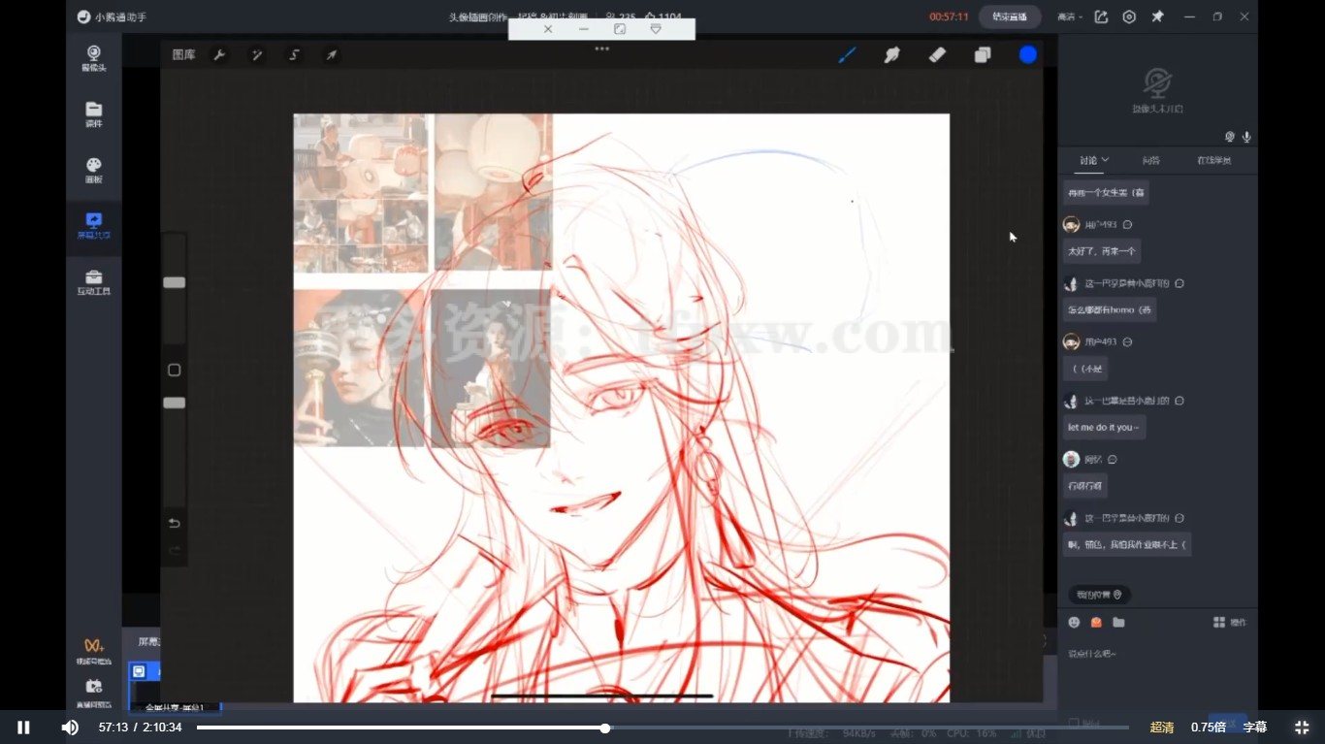
Task: Unmute the microphone icon in video panel
Action: tap(1247, 137)
